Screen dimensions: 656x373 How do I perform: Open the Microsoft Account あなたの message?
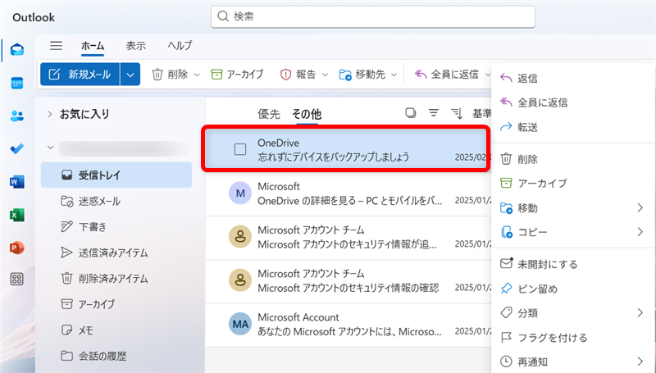(x=348, y=325)
